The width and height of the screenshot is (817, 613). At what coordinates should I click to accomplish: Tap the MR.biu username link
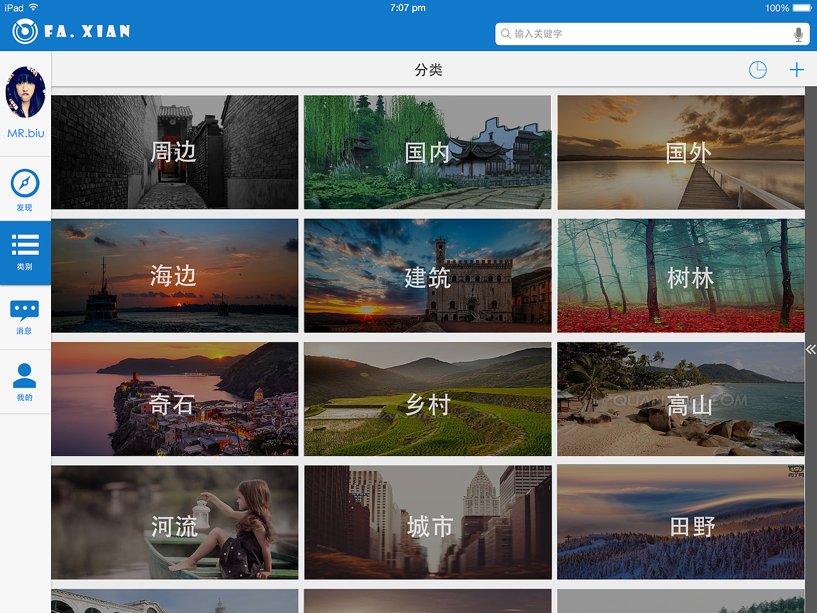tap(26, 133)
